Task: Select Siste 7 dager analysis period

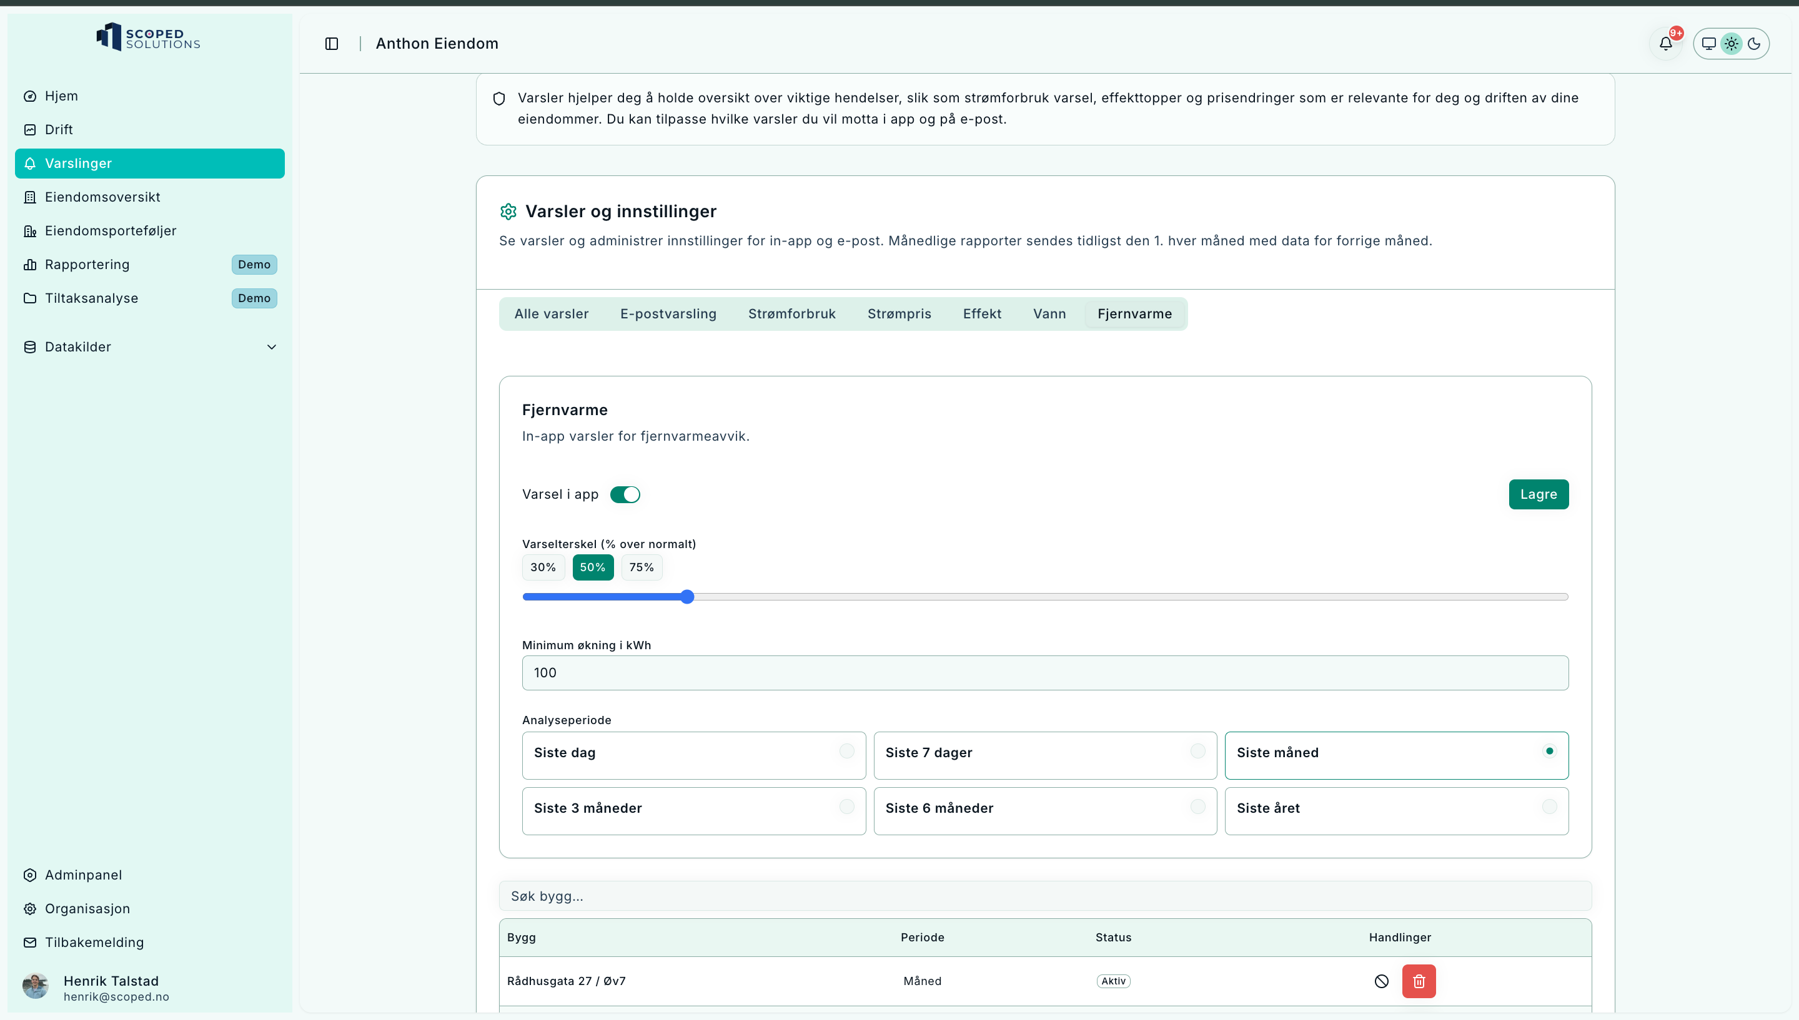Action: (x=1044, y=755)
